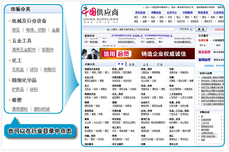Open the 印刷 category link
The width and height of the screenshot is (229, 152).
[172, 77]
